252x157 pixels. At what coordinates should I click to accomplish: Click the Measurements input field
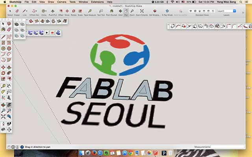click(x=227, y=147)
